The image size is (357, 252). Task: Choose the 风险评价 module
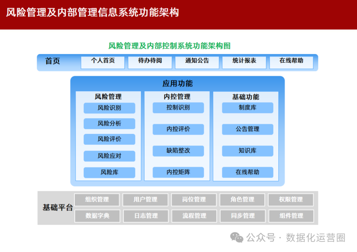(x=109, y=139)
